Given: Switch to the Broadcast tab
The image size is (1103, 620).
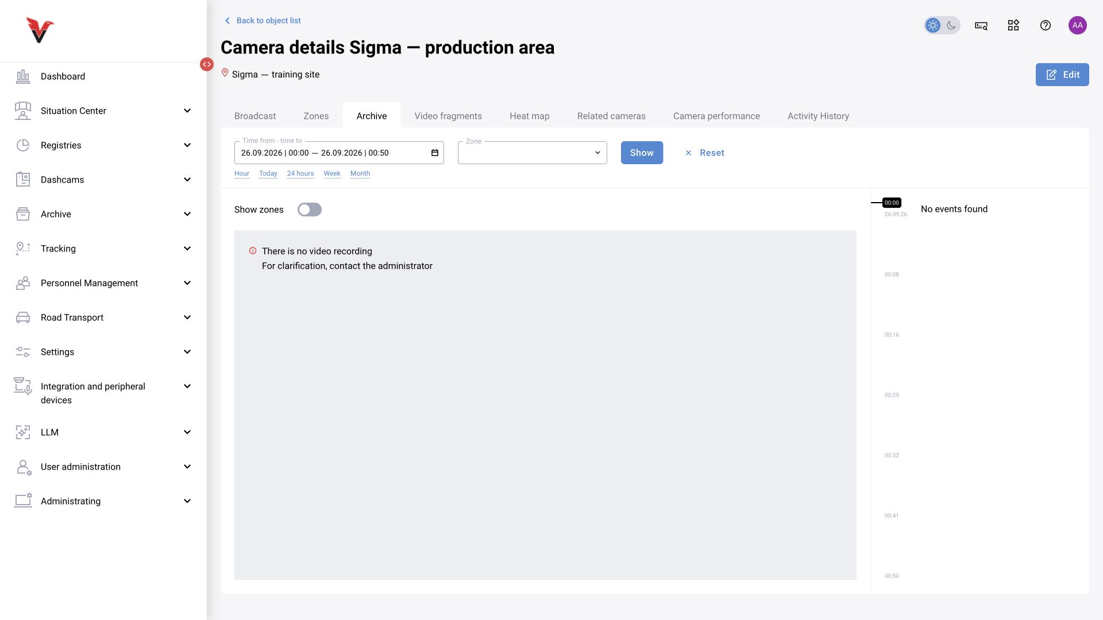Looking at the screenshot, I should pos(255,116).
